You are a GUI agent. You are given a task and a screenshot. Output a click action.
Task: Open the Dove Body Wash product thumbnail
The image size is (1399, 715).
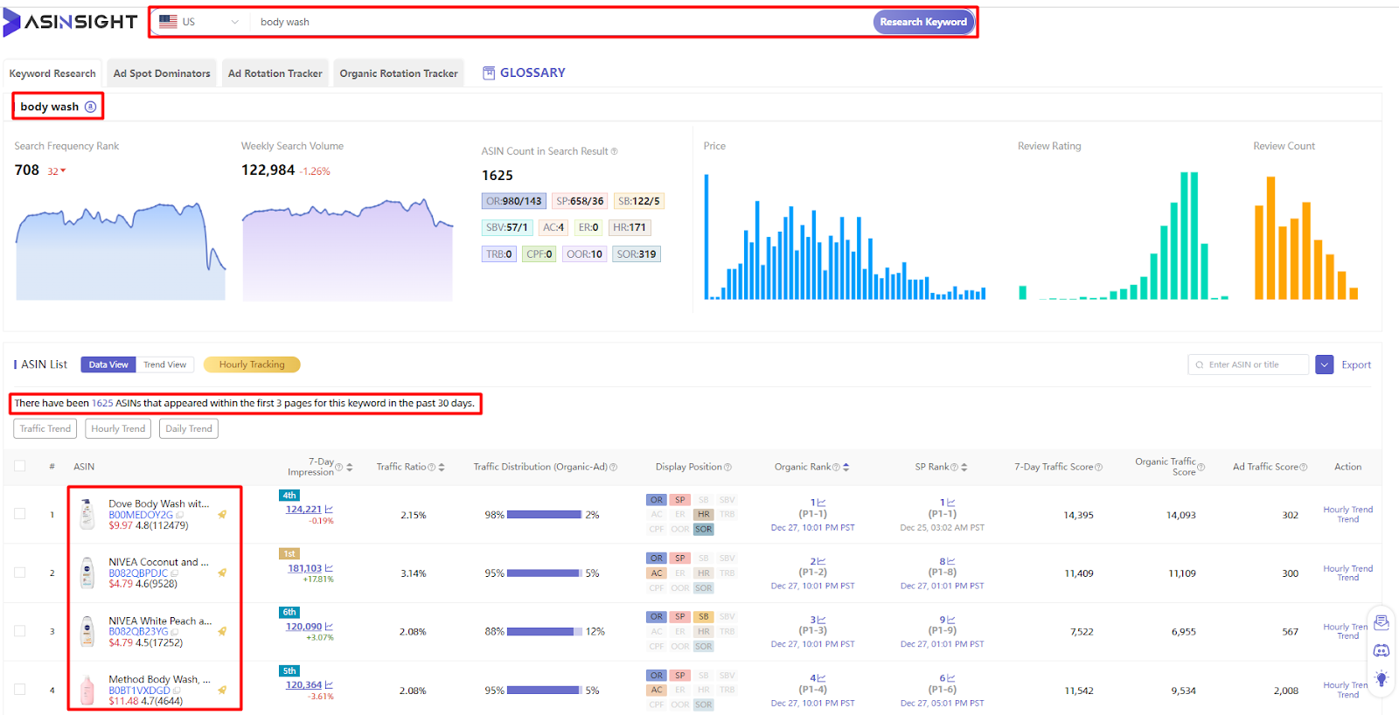click(87, 514)
